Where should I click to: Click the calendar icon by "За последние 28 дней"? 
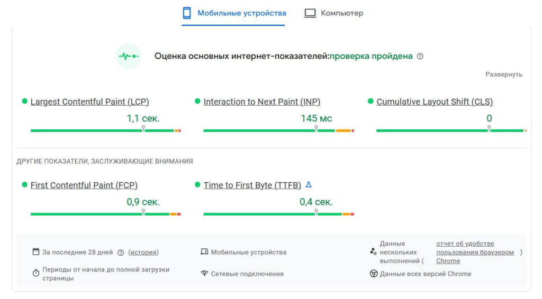pyautogui.click(x=36, y=252)
